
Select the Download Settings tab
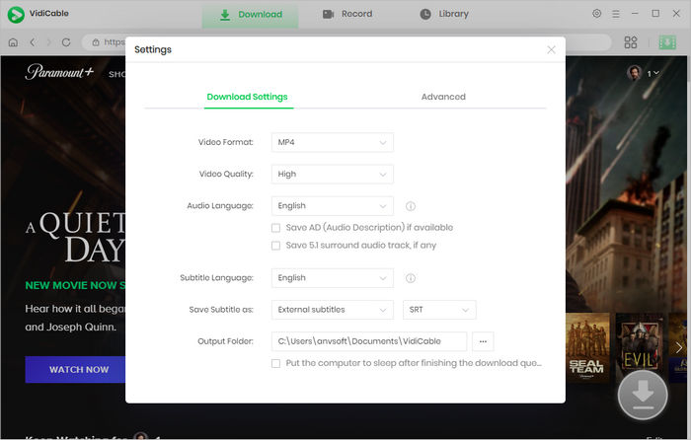[247, 97]
